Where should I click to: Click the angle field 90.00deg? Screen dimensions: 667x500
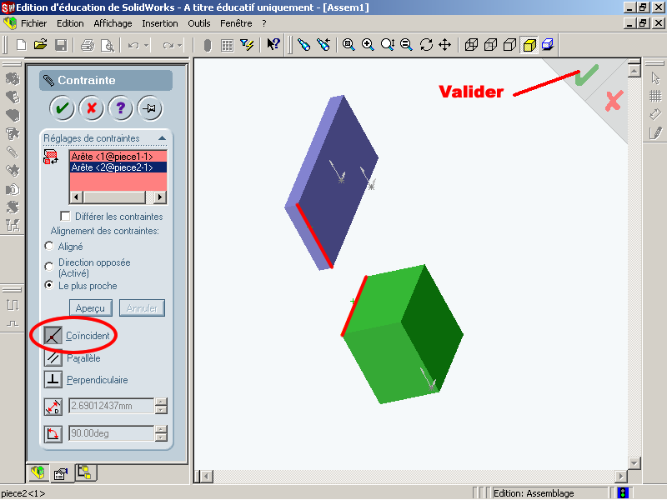[x=112, y=433]
